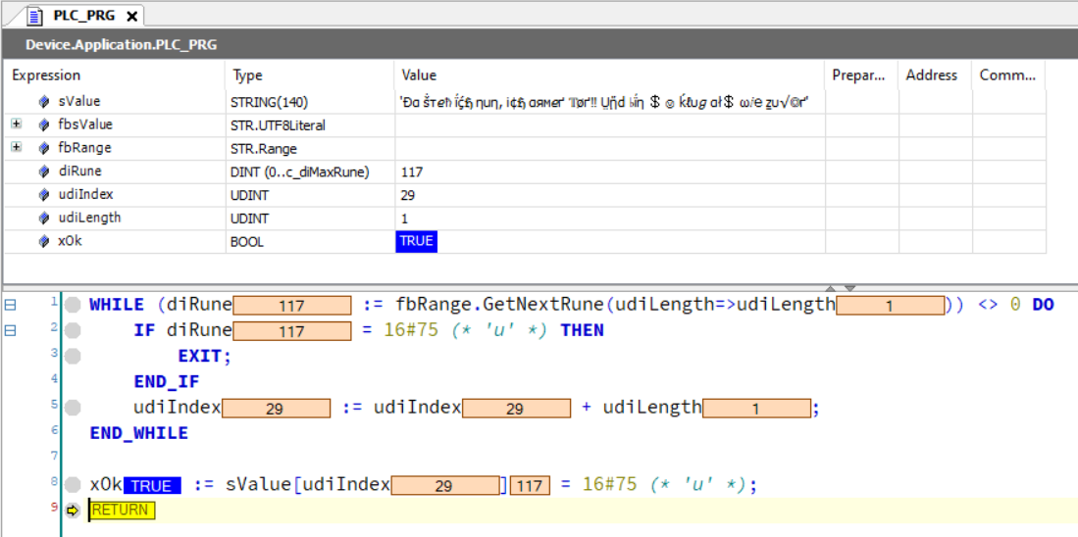Click the yellow execution pointer arrow at RETURN
This screenshot has height=537, width=1078.
[73, 511]
